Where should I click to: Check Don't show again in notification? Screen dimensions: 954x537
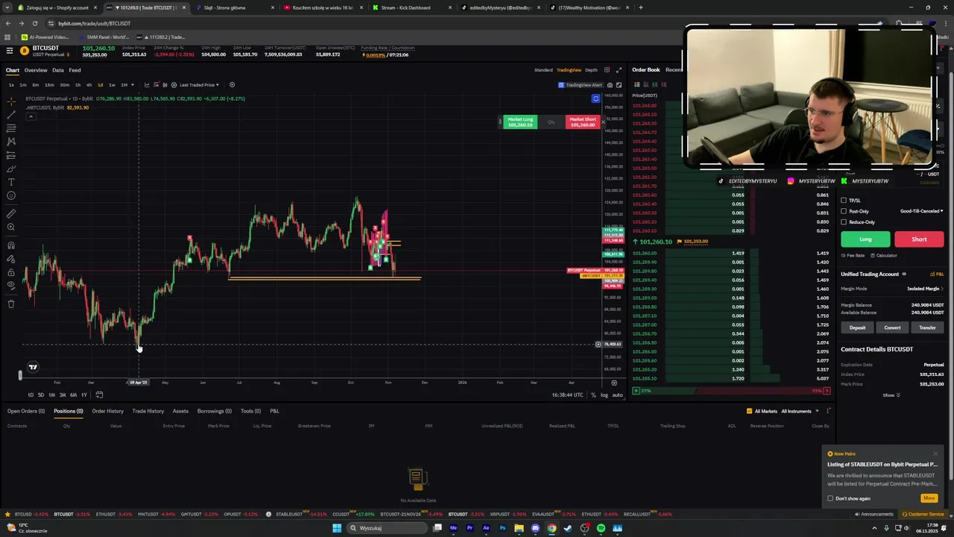click(830, 498)
